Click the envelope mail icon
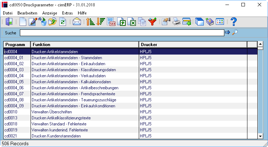Screen dimensions: 268x147 (77, 22)
